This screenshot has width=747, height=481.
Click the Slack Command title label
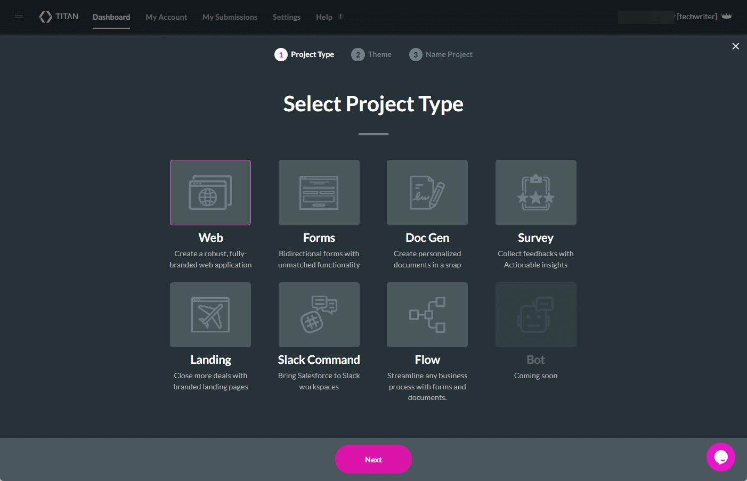click(319, 360)
